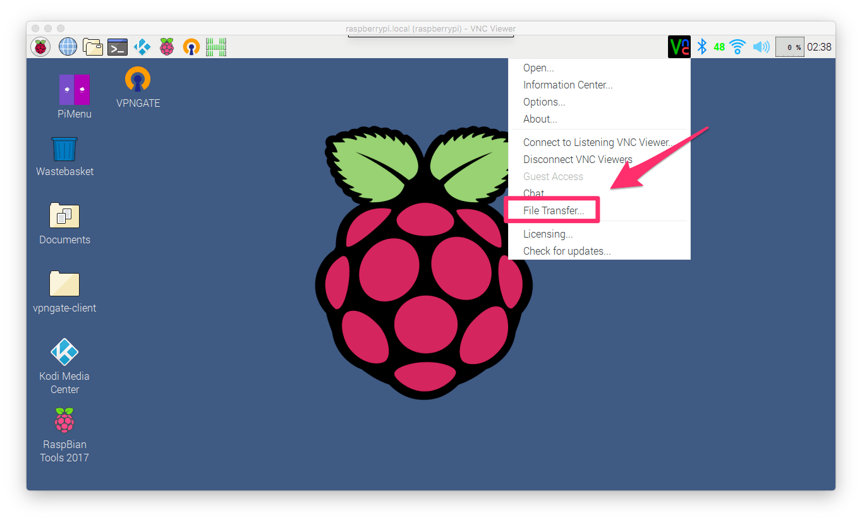Minimize the VNC Viewer window
The width and height of the screenshot is (862, 522).
(48, 28)
